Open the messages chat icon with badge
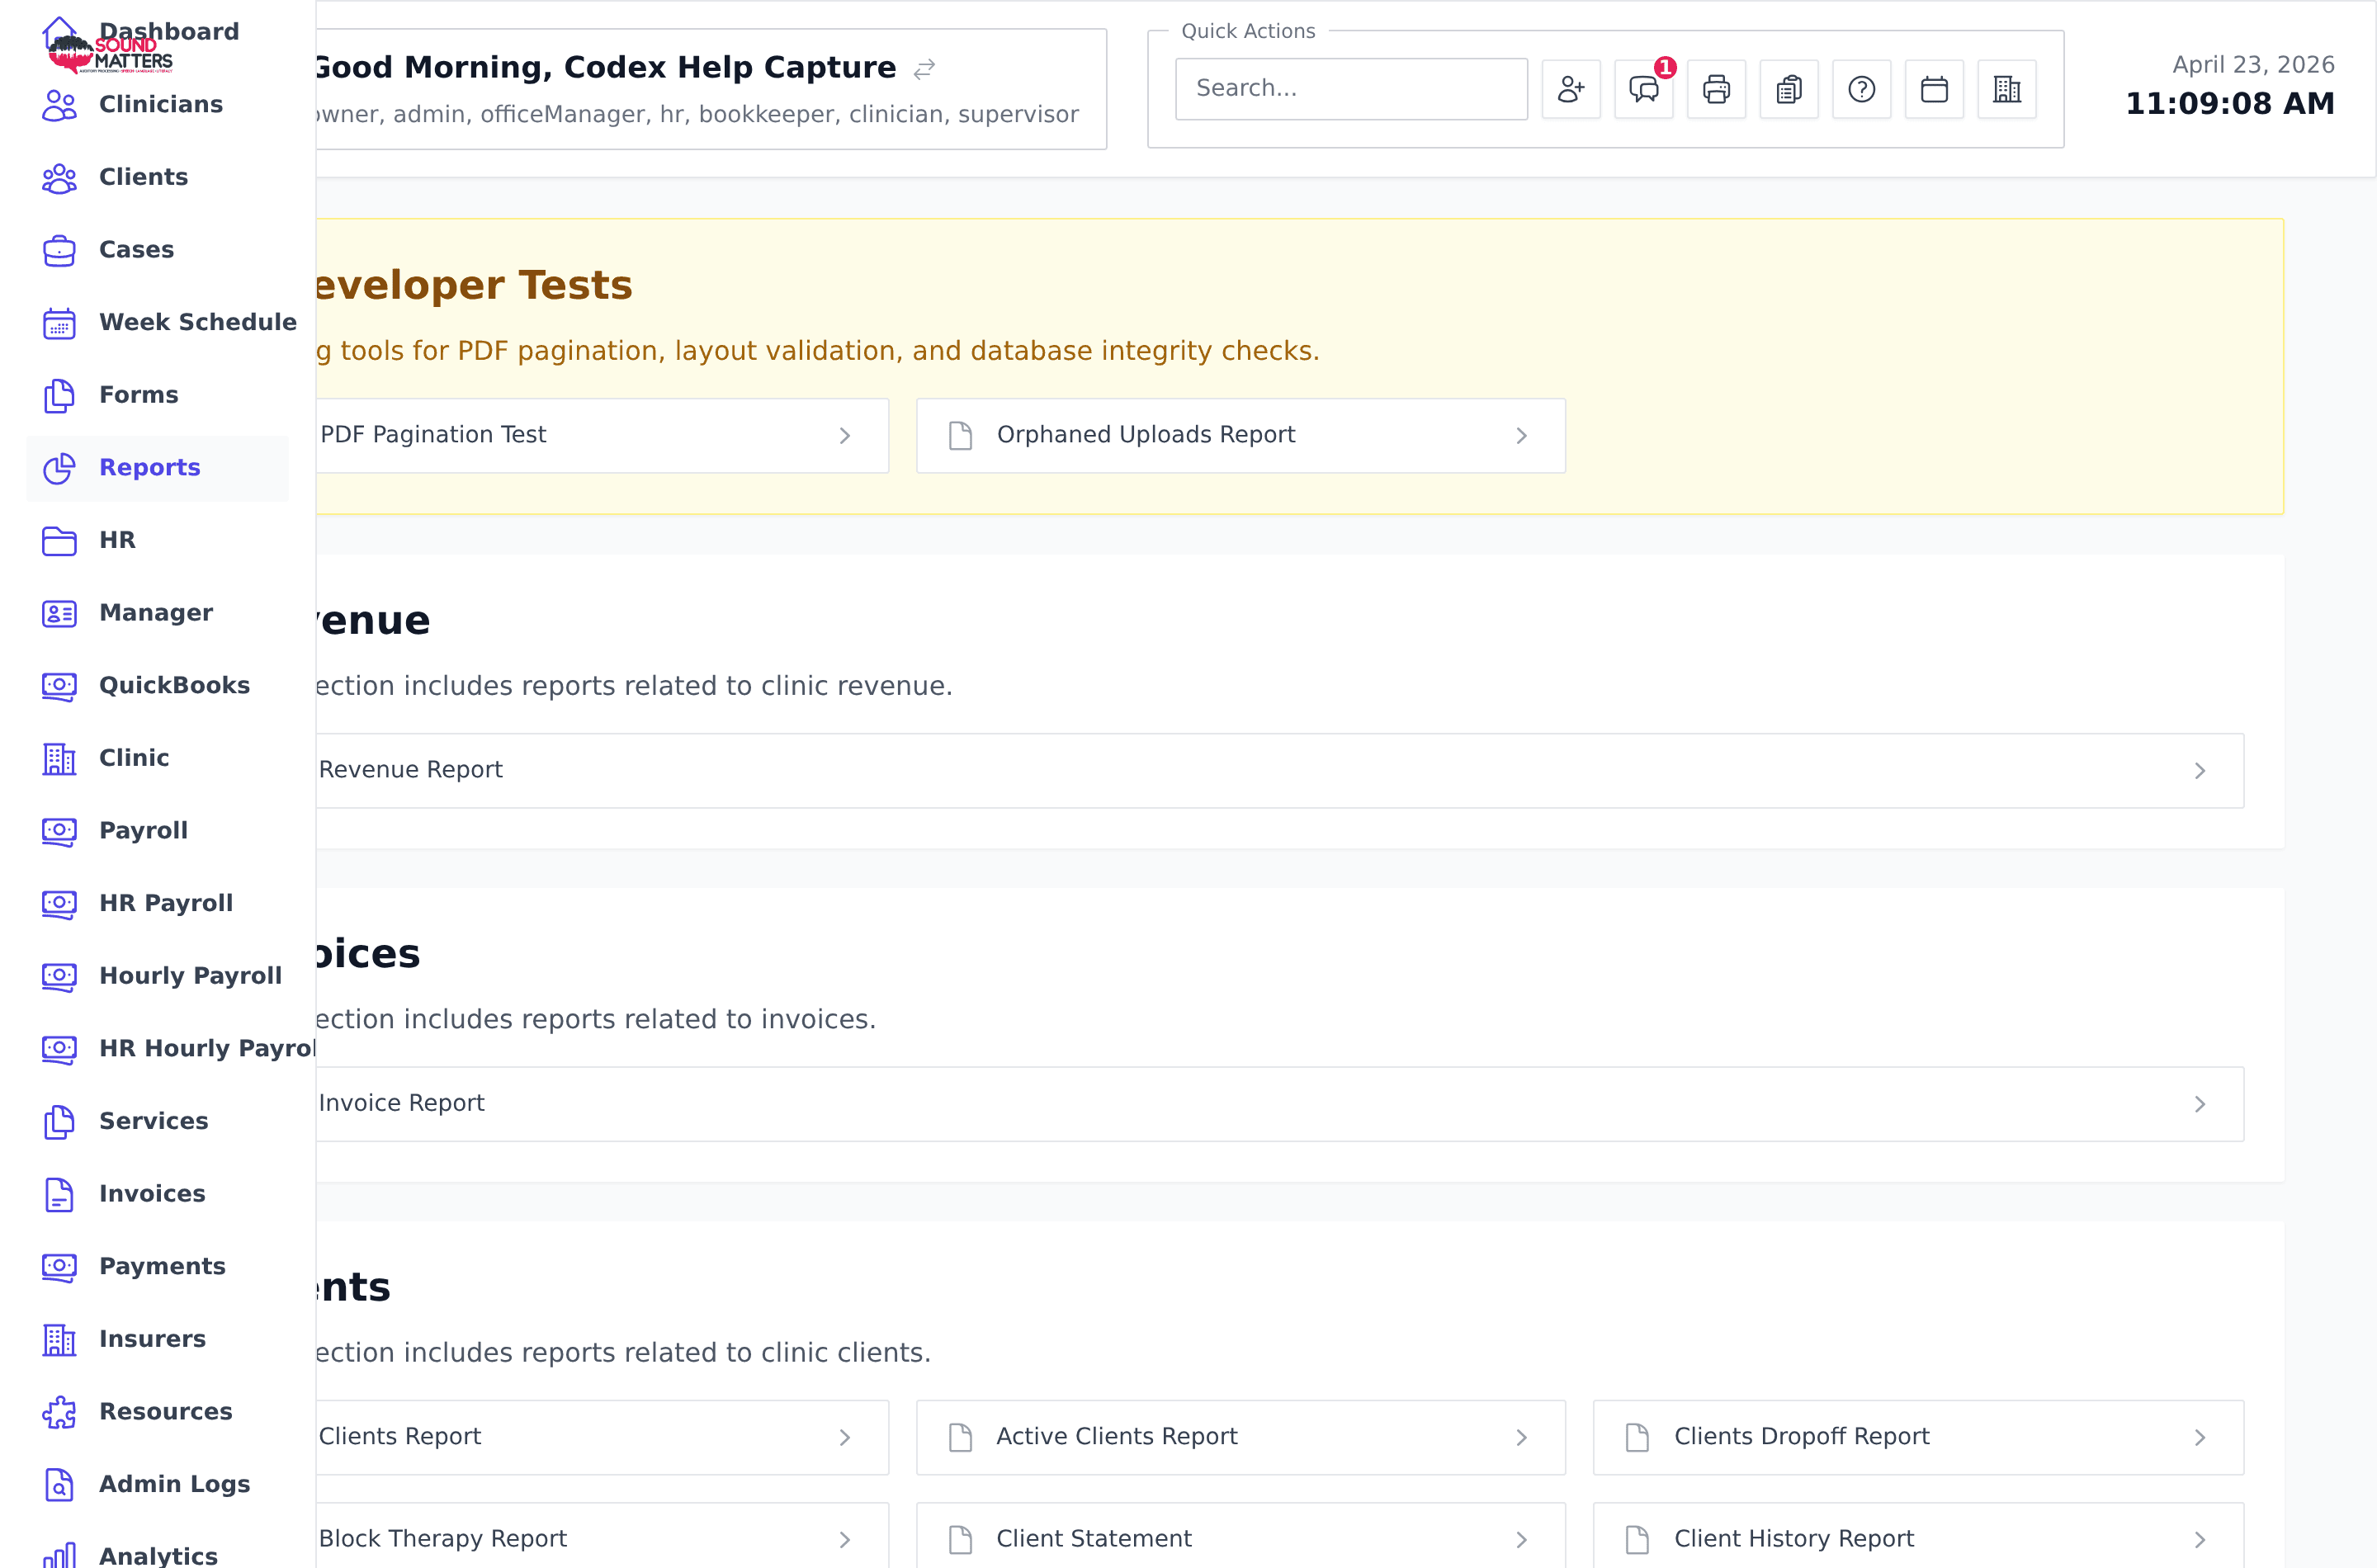The image size is (2377, 1568). click(1643, 89)
